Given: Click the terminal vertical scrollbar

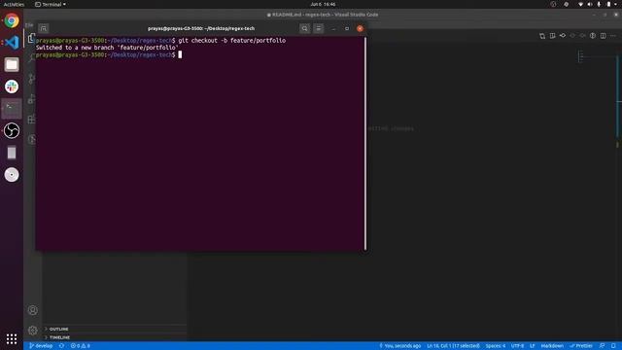Looking at the screenshot, I should [365, 143].
